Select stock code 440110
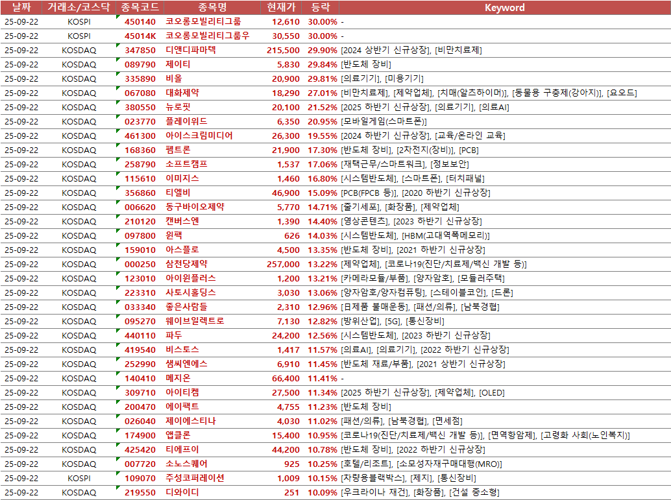This screenshot has width=671, height=500. (x=140, y=336)
